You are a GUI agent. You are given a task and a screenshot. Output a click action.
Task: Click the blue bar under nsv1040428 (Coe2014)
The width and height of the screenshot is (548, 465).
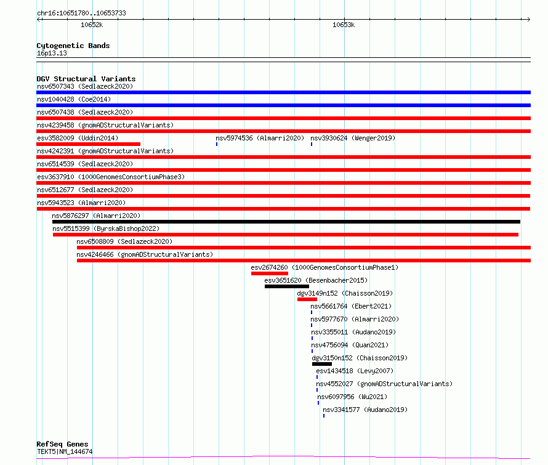coord(283,105)
